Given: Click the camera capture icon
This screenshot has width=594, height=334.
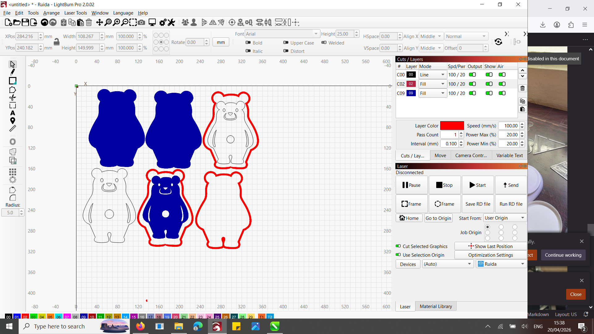Looking at the screenshot, I should click(141, 22).
